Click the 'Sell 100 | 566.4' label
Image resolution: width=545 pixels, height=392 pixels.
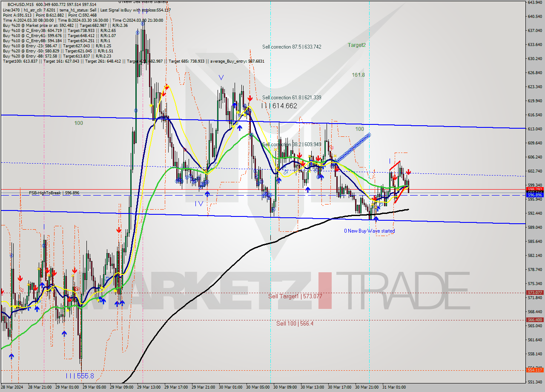coord(295,324)
